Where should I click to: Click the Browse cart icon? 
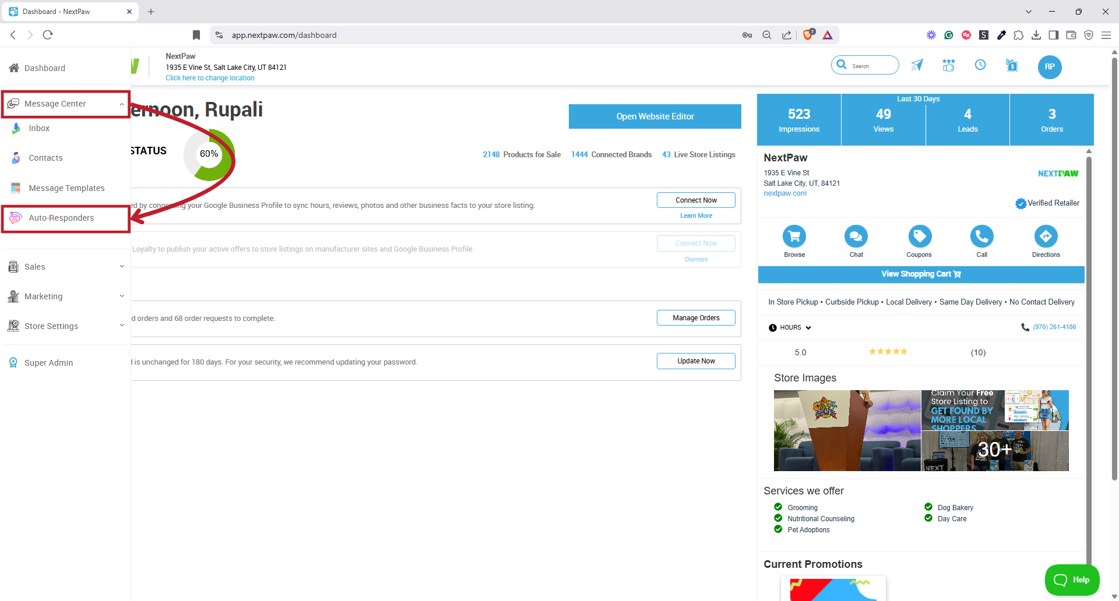[x=794, y=236]
